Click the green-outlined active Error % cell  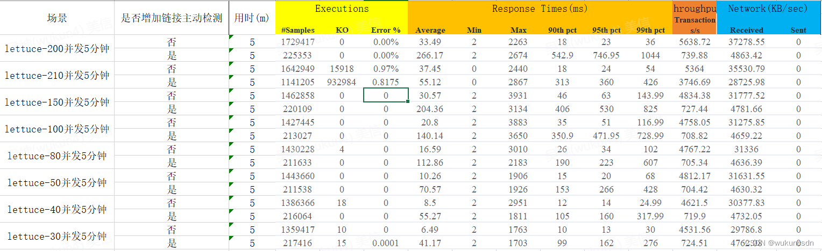tap(386, 95)
